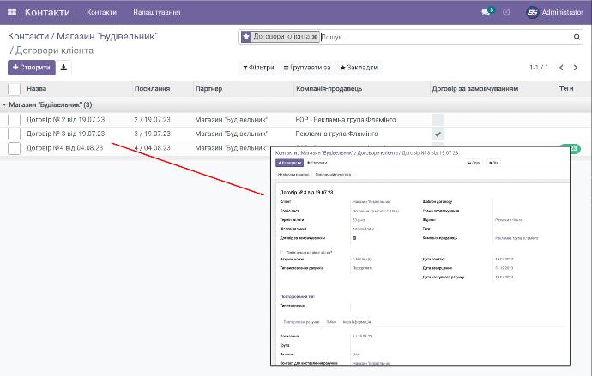Remove the Договори клієнта search filter
Viewport: 592px width, 376px height.
tap(315, 38)
